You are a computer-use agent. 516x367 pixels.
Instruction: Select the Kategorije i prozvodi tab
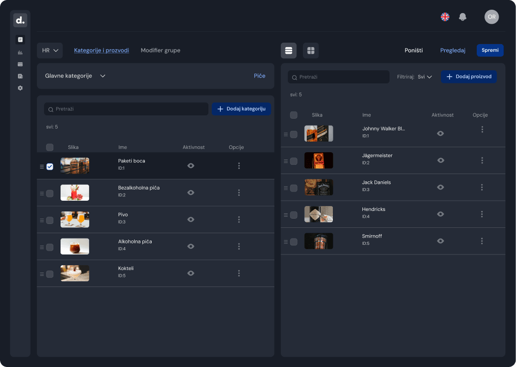[101, 50]
